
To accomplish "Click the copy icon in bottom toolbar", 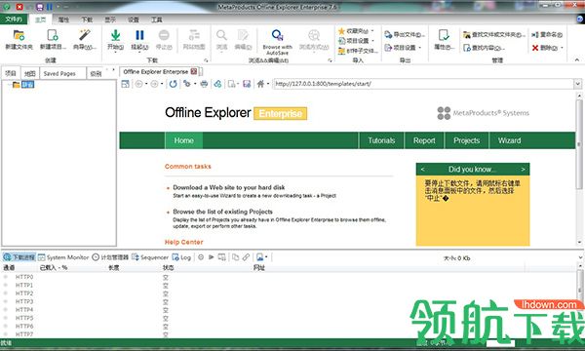I will pyautogui.click(x=235, y=257).
